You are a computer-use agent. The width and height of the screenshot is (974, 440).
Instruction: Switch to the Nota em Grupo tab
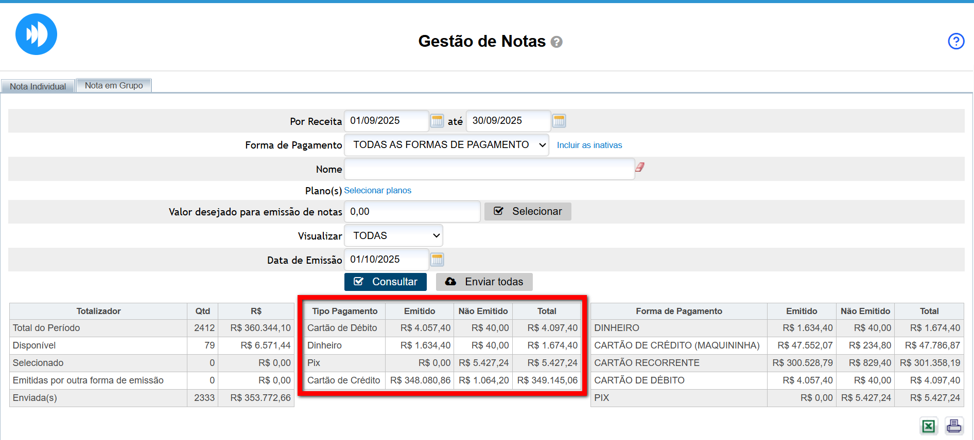pyautogui.click(x=114, y=85)
